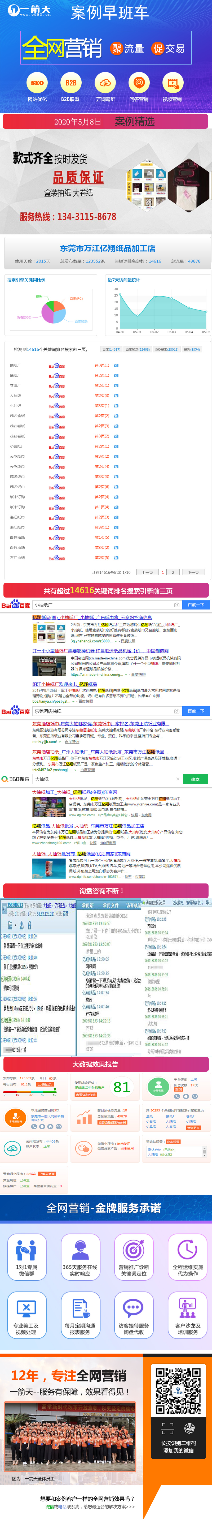Screen dimensions: 212x1528
Task: Click the 问答营销 icon
Action: tap(139, 83)
